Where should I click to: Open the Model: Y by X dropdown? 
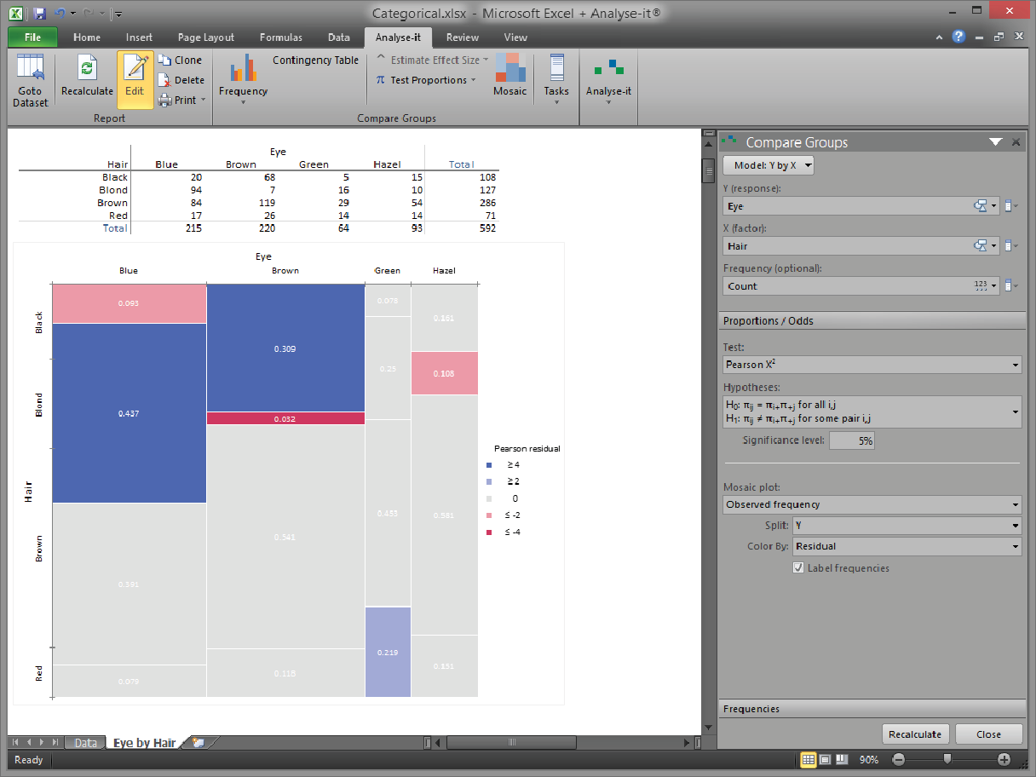(x=768, y=165)
